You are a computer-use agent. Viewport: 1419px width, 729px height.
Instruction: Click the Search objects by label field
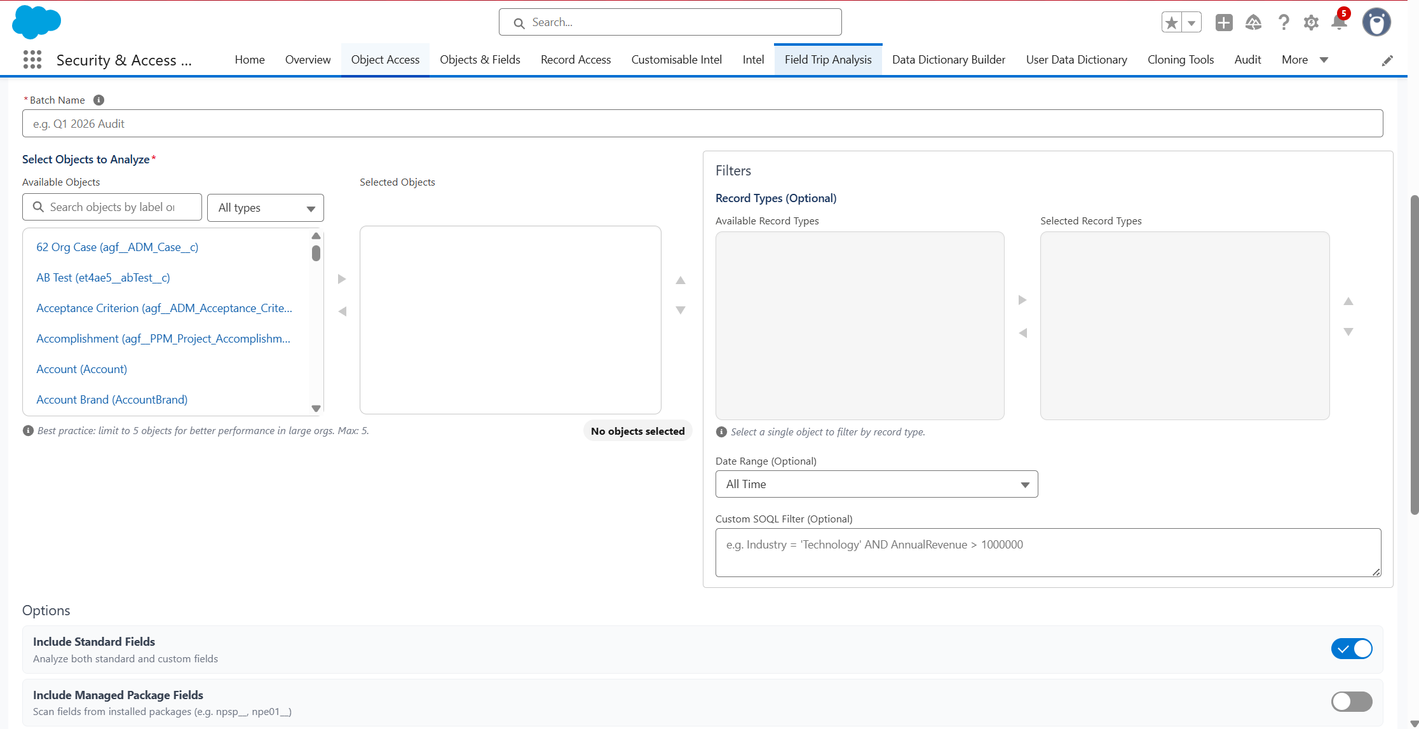(112, 207)
